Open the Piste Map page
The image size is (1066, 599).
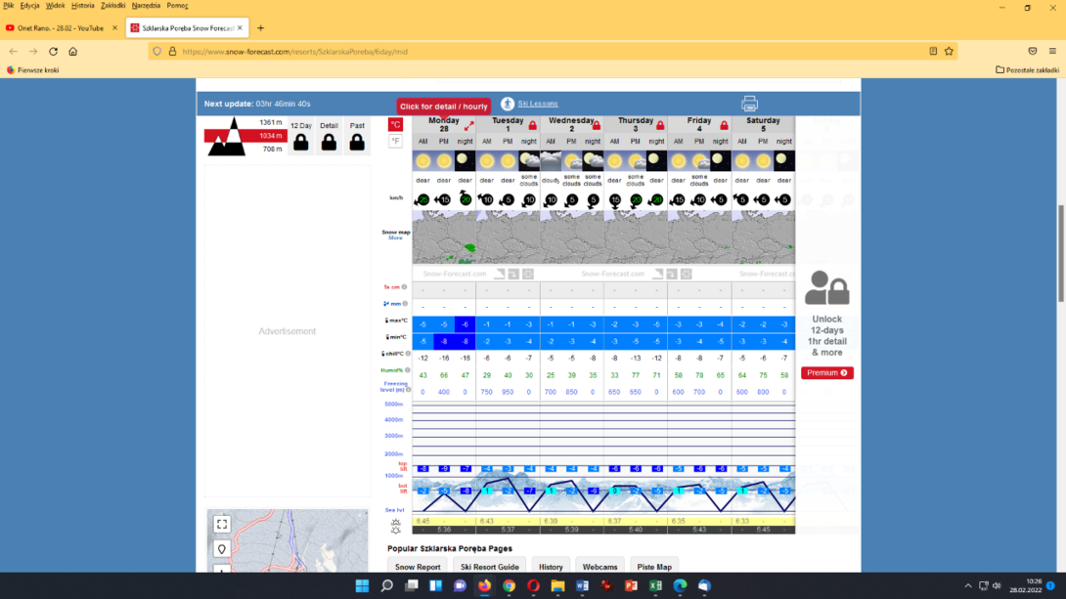click(x=654, y=567)
